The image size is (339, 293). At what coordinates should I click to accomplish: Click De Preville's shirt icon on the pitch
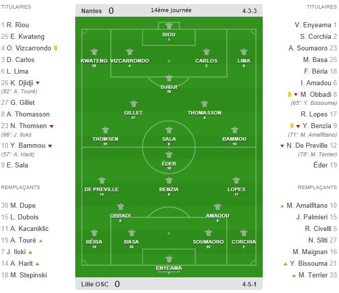pyautogui.click(x=102, y=181)
